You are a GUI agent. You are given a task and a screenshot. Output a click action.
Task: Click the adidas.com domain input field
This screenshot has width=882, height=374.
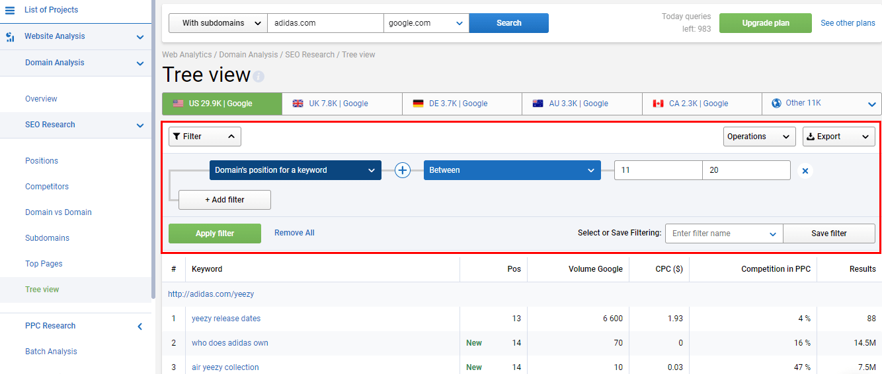click(326, 23)
